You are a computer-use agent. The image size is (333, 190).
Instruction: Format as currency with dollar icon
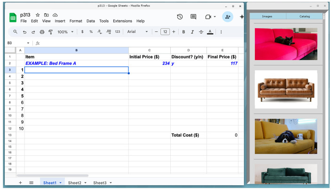point(82,32)
